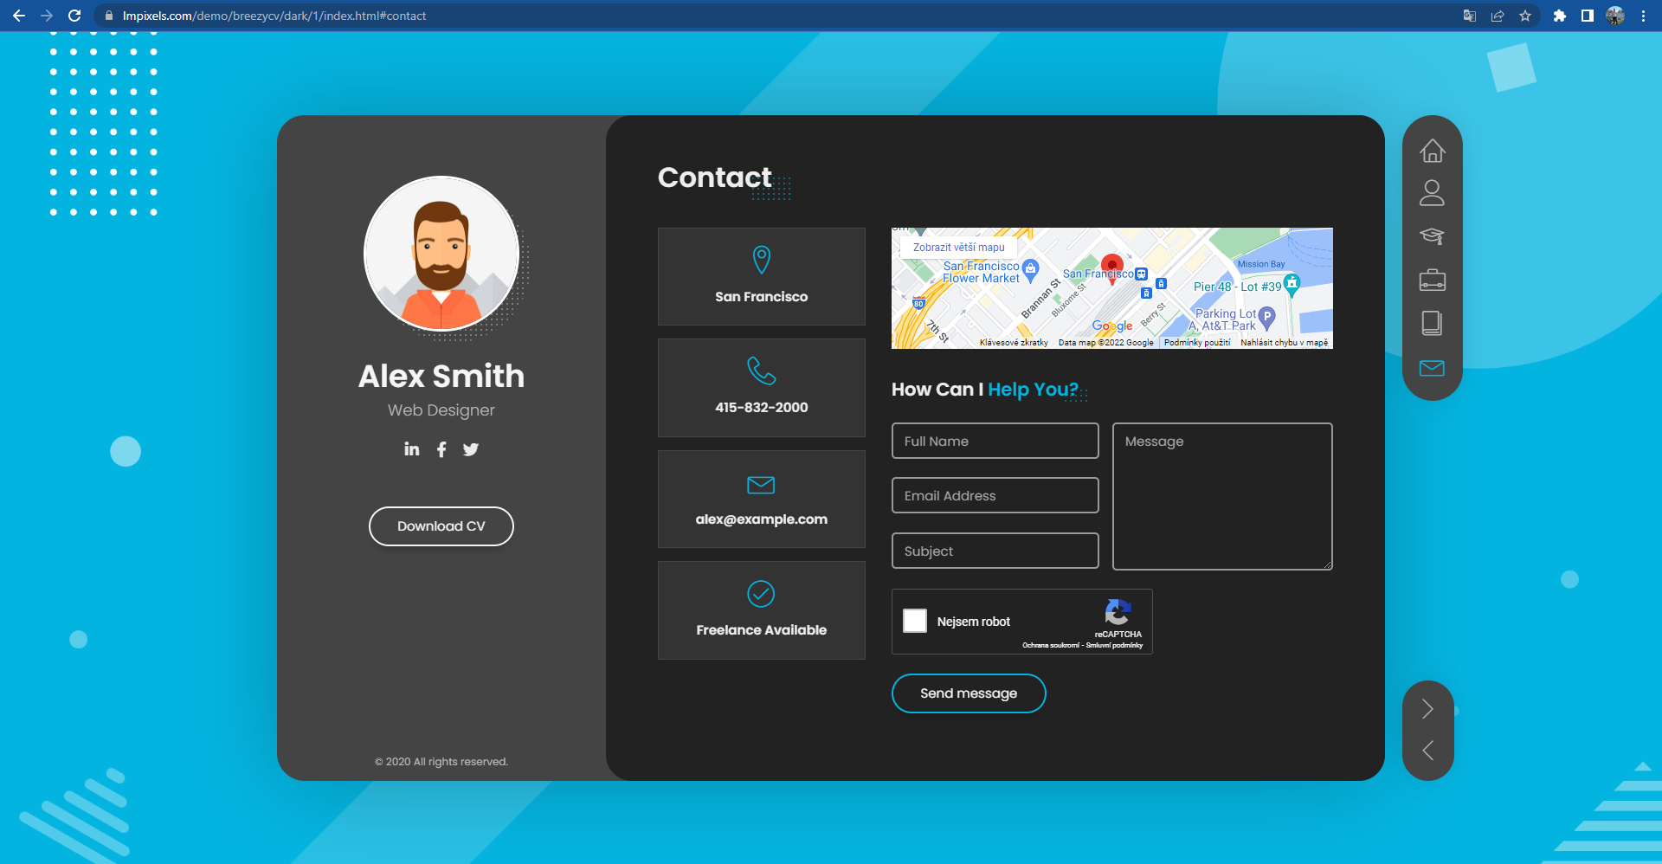This screenshot has height=864, width=1662.
Task: Click Download CV button
Action: [441, 526]
